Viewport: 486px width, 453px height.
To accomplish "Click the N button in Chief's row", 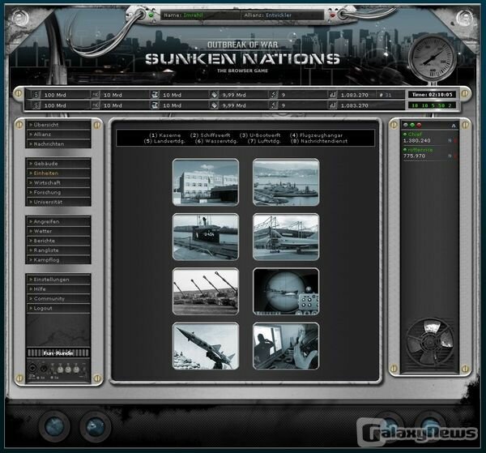I will [x=450, y=140].
